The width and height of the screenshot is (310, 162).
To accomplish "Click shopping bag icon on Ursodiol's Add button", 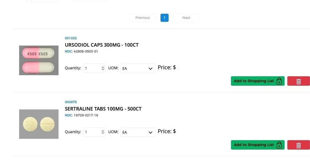I will click(x=279, y=81).
